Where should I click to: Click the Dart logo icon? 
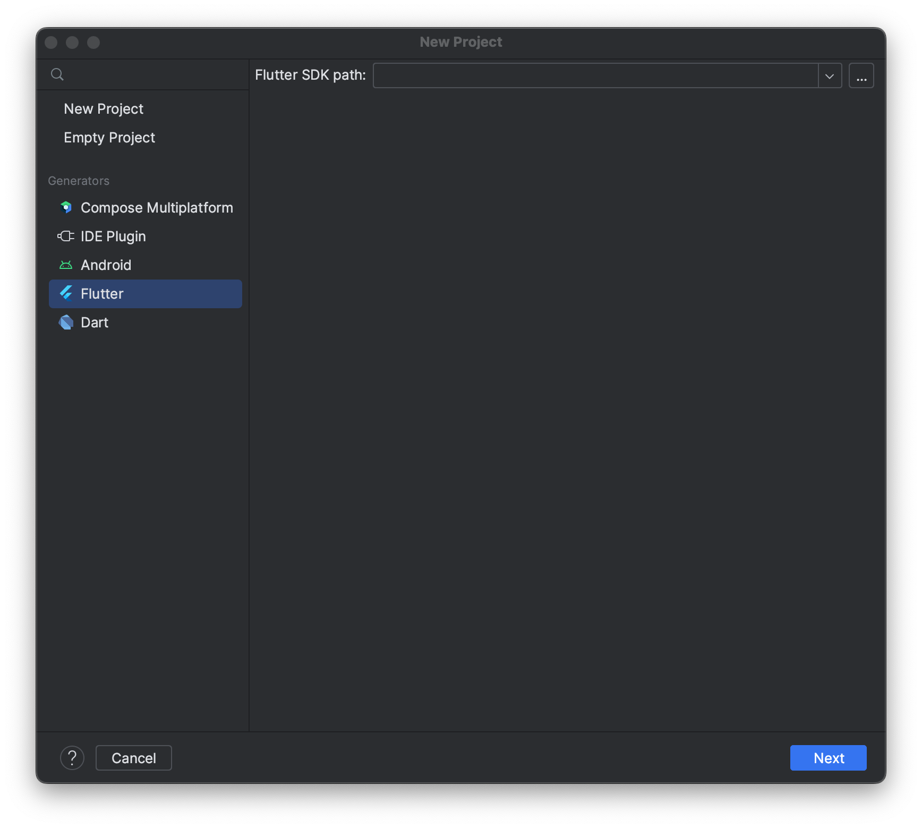(66, 322)
